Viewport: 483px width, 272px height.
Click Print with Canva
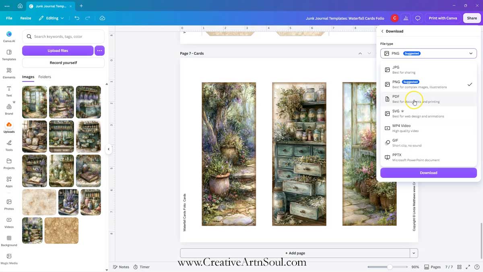click(443, 18)
